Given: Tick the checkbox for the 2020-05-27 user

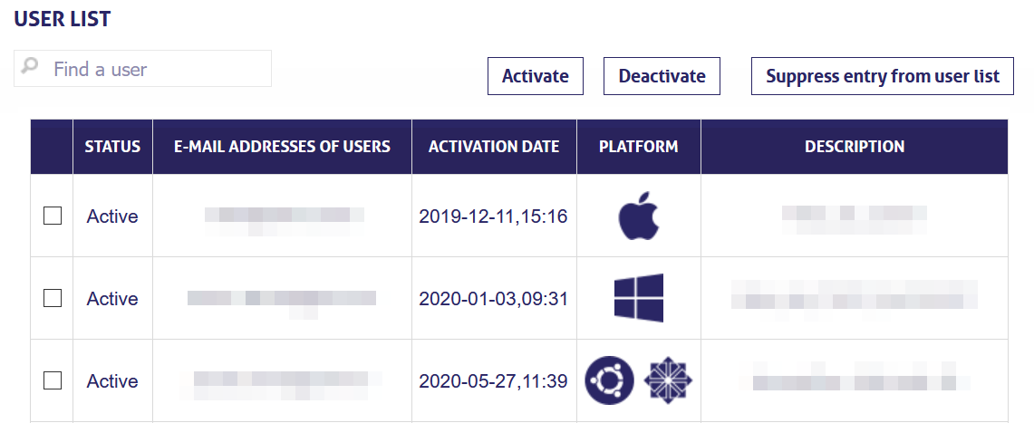Looking at the screenshot, I should [53, 380].
